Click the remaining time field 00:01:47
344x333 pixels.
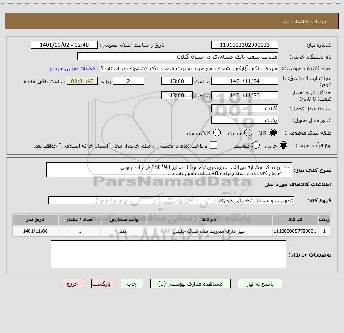coord(82,81)
